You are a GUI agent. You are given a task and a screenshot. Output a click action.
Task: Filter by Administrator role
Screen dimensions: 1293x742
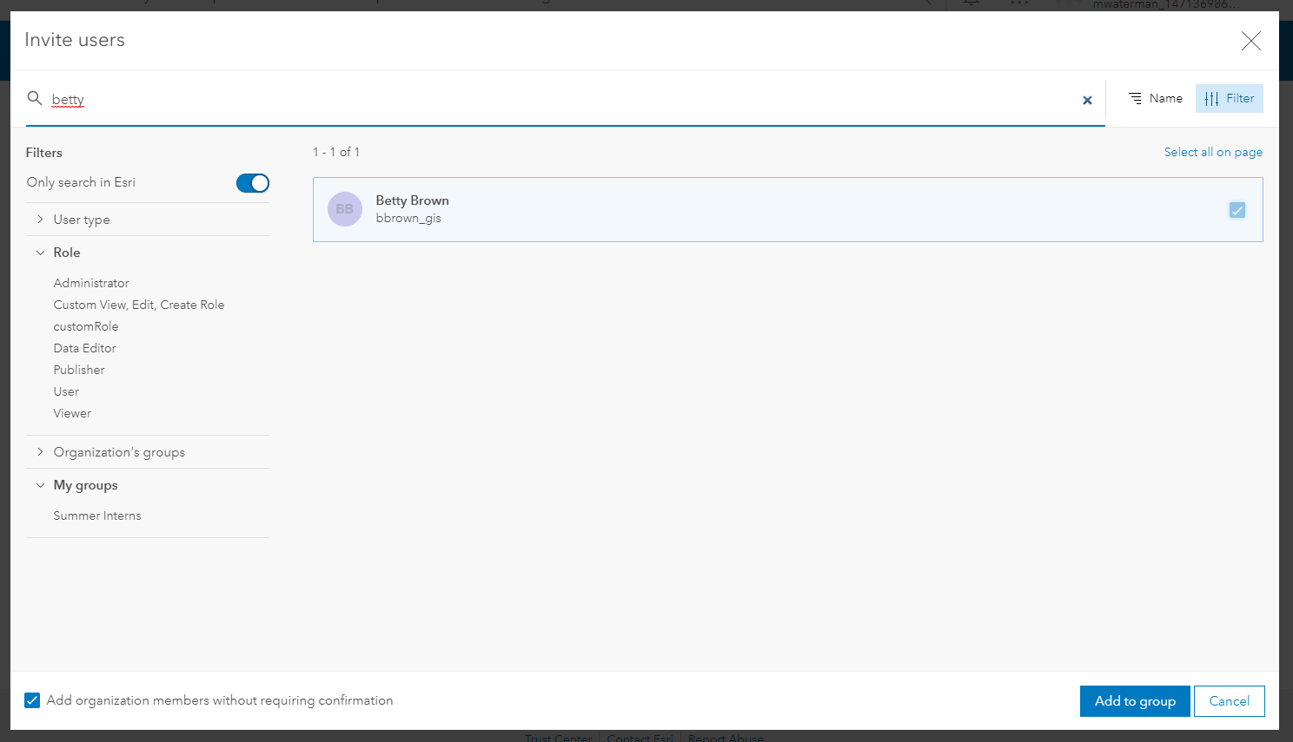click(x=91, y=283)
